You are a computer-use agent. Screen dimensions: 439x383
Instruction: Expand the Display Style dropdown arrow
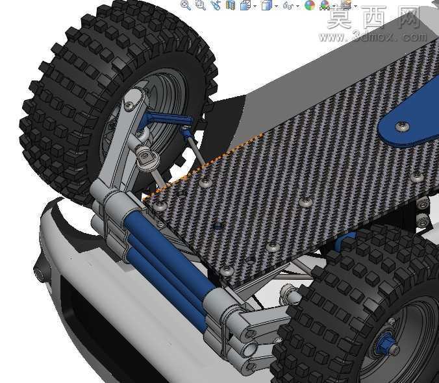tap(277, 6)
